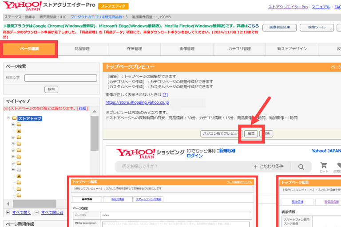Click the minus icon beside すべて閉じる

(36, 212)
